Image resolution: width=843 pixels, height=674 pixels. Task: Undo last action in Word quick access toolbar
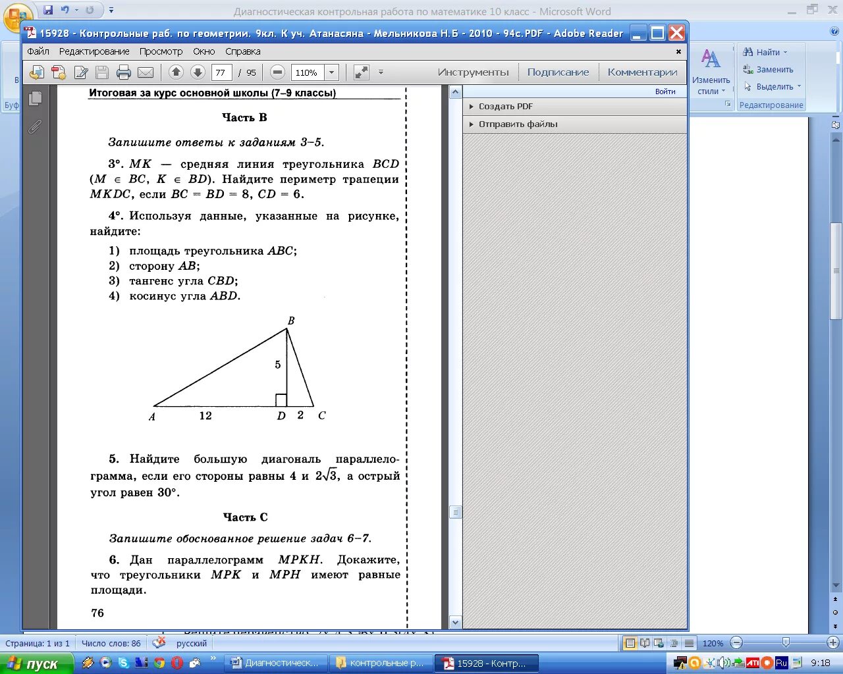click(65, 10)
